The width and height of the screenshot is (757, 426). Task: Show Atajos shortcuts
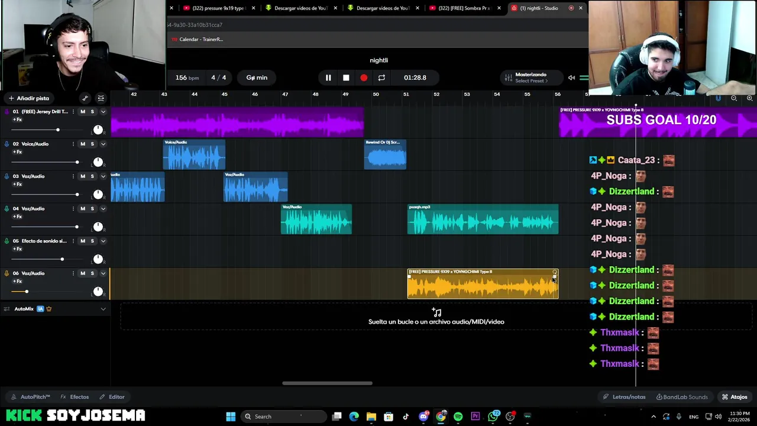pyautogui.click(x=735, y=397)
